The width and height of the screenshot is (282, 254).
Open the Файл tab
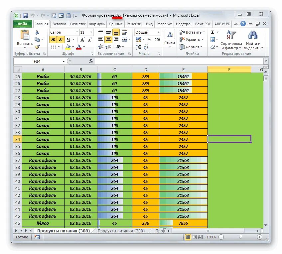[x=23, y=24]
